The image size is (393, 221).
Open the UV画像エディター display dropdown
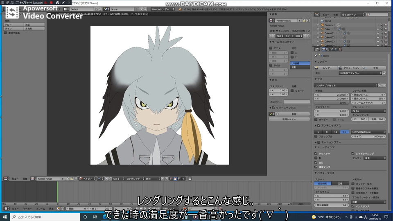360,73
